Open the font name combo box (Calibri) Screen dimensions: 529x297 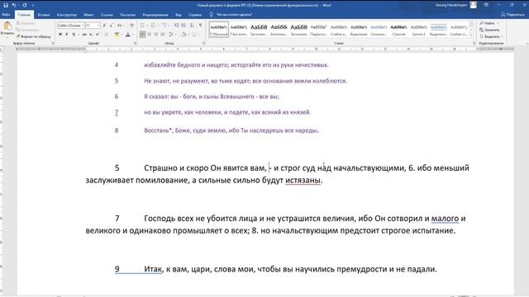pos(70,26)
